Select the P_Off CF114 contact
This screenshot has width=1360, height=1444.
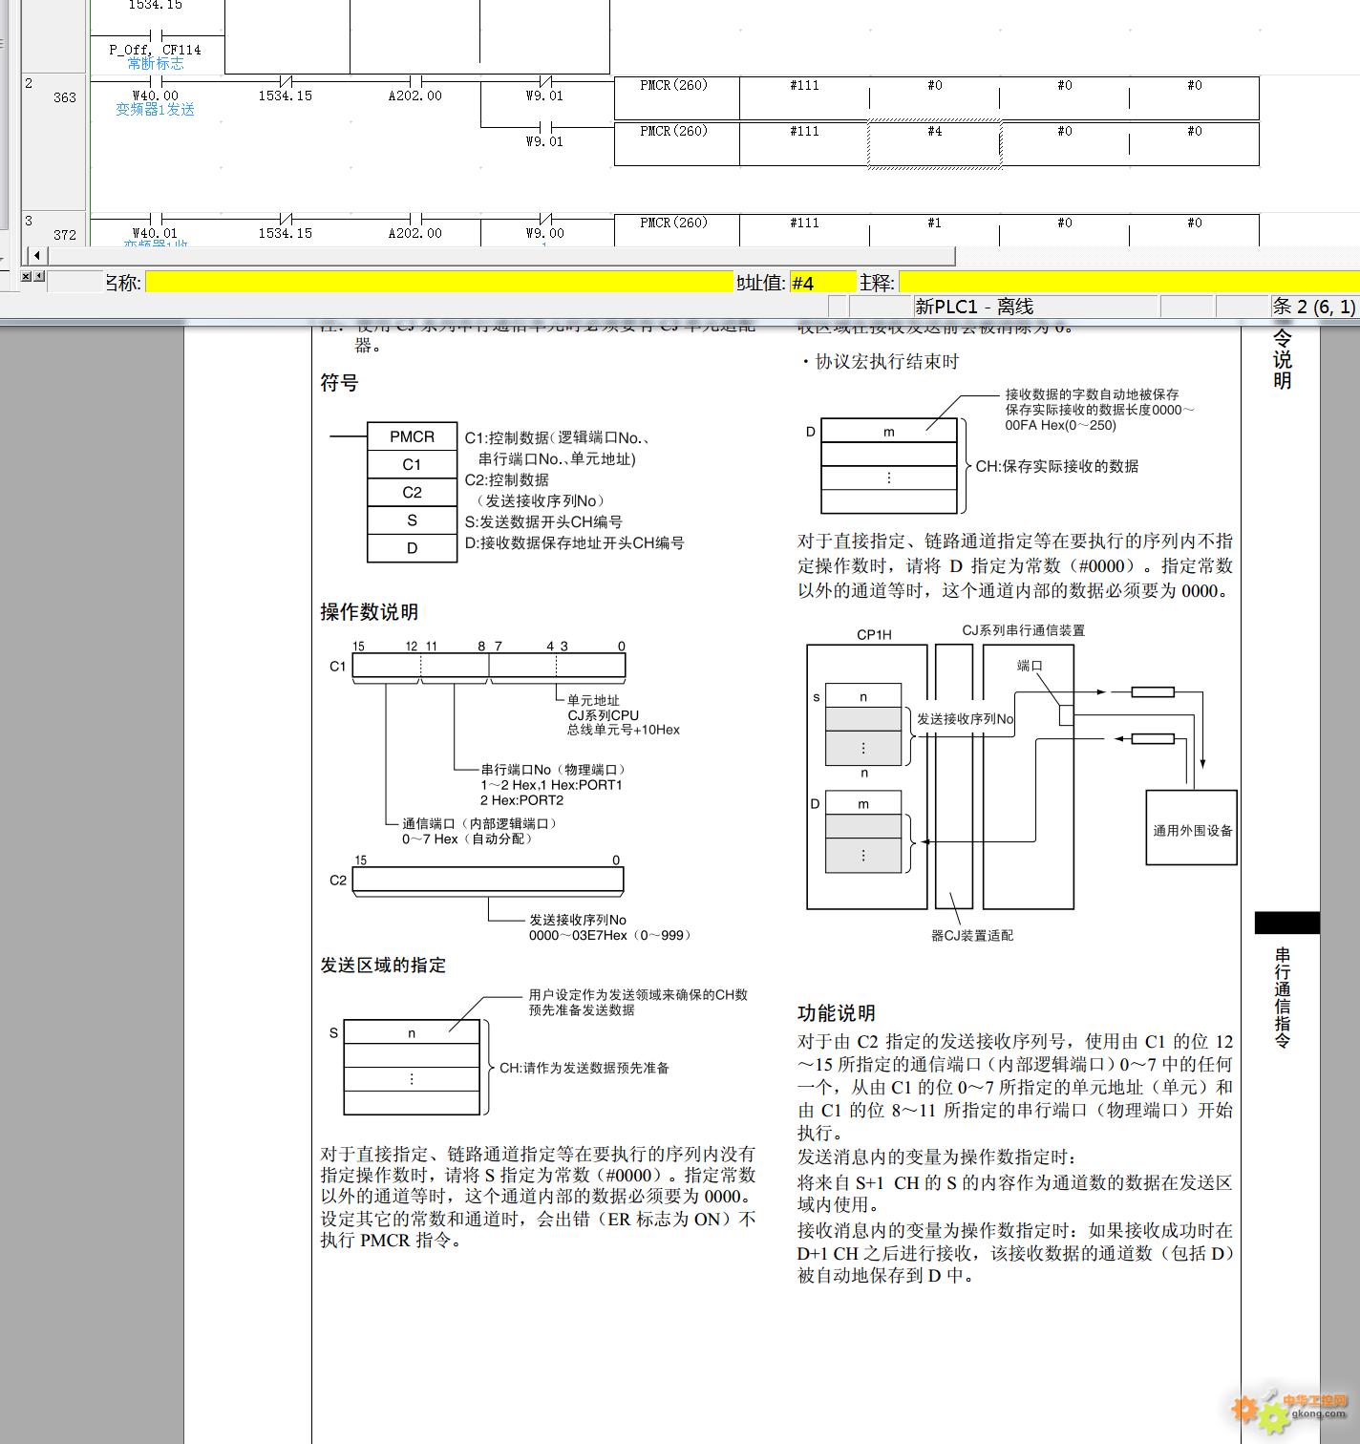coord(155,36)
